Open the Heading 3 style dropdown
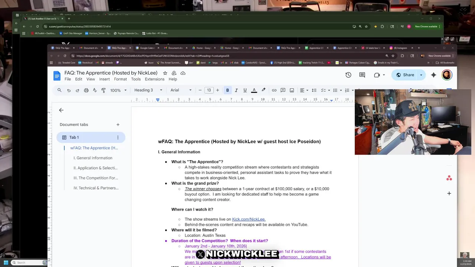The height and width of the screenshot is (267, 475). pos(148,90)
